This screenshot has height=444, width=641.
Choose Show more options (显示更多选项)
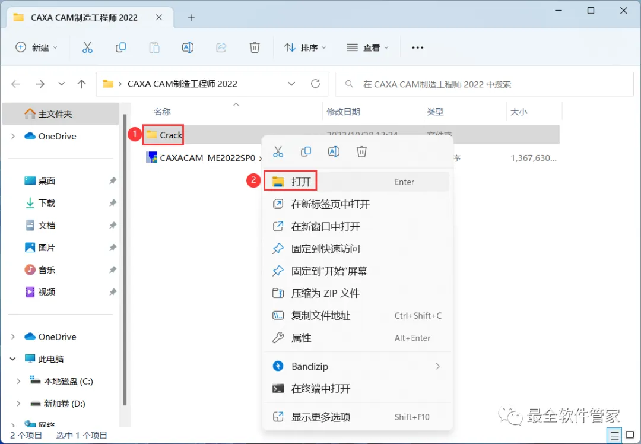[357, 417]
